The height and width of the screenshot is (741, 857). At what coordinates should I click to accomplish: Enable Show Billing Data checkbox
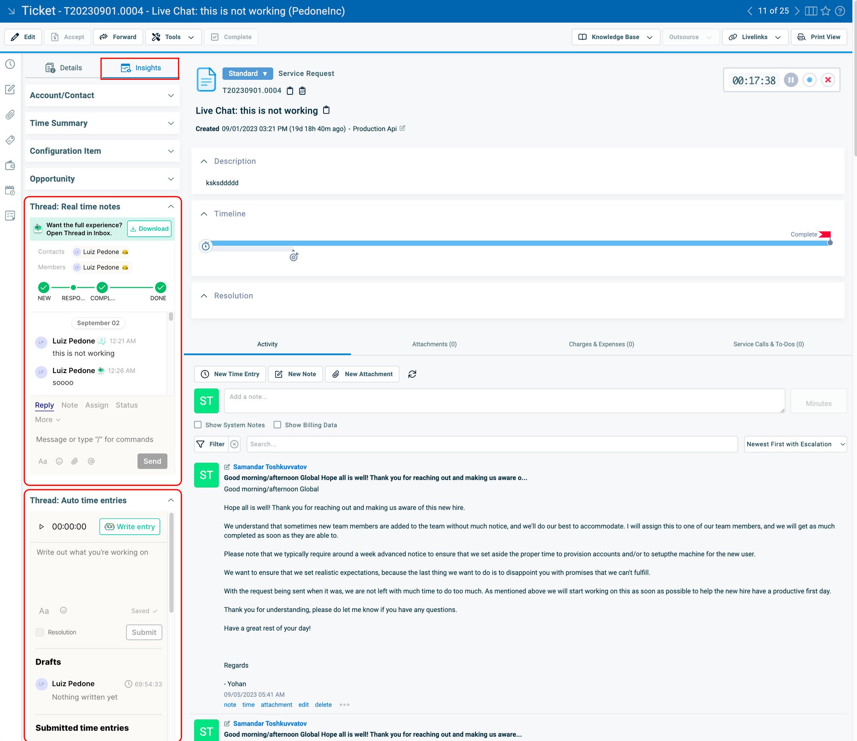tap(277, 425)
